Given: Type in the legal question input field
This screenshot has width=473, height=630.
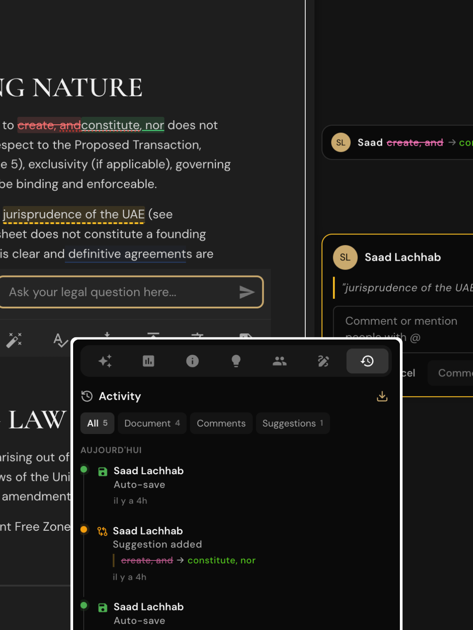Looking at the screenshot, I should 118,292.
